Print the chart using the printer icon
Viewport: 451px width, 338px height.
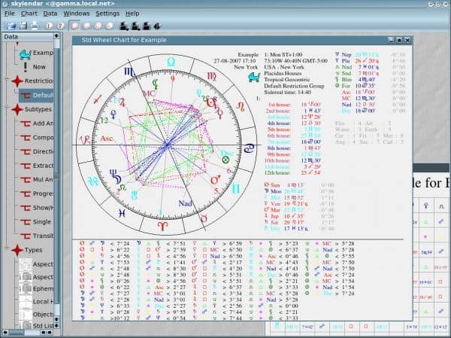click(x=35, y=26)
